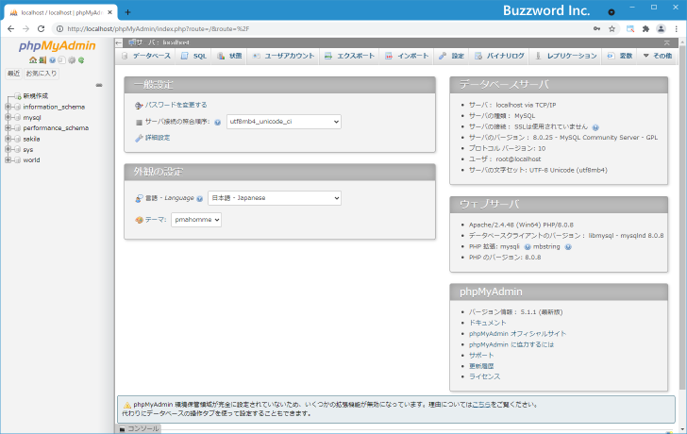Collapse navigation panel arrow in server breadcrumb
Viewport: 687px width, 434px height.
pyautogui.click(x=119, y=42)
